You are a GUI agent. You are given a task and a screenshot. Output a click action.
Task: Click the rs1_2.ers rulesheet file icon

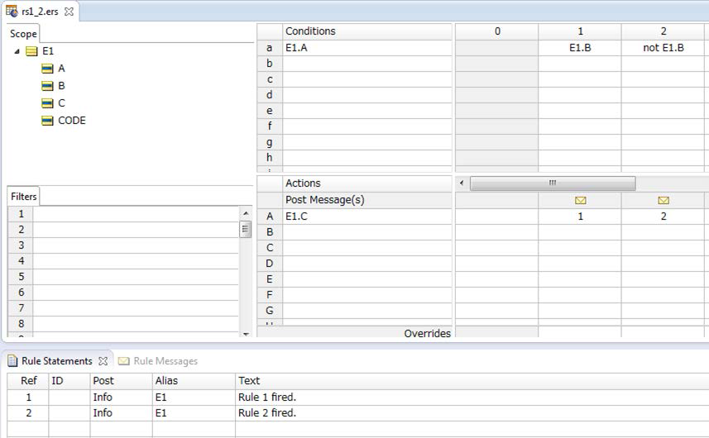point(12,12)
